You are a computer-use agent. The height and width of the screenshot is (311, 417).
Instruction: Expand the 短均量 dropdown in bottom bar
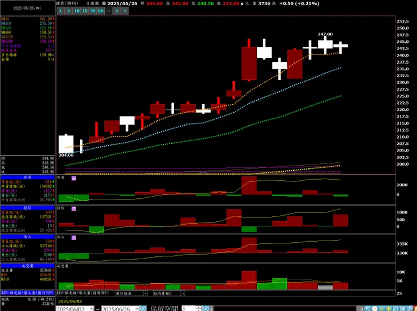(x=183, y=293)
